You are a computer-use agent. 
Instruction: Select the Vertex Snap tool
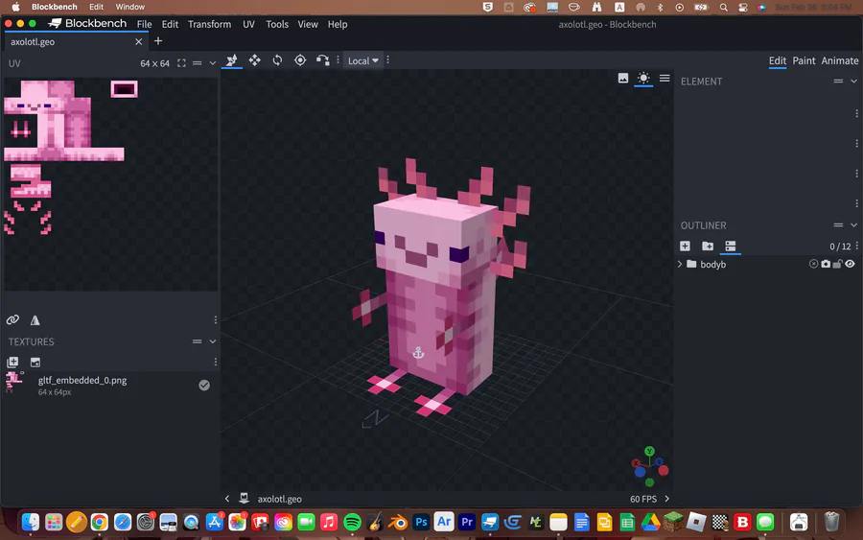pos(322,60)
